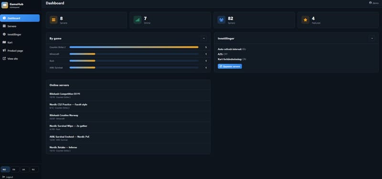The height and width of the screenshot is (179, 382).
Task: Click the Logout arrow icon
Action: tap(4, 177)
